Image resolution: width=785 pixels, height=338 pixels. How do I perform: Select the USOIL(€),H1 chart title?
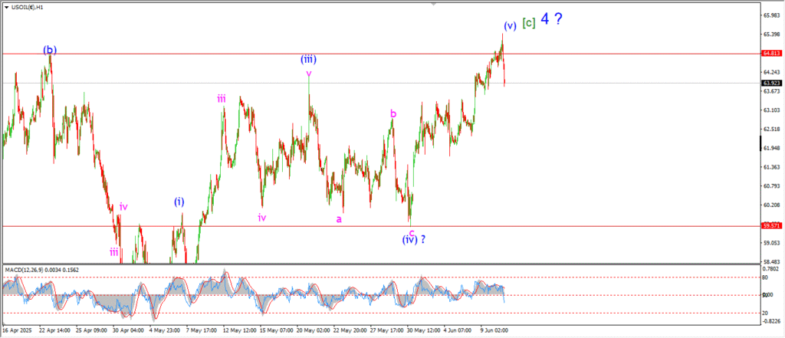pyautogui.click(x=31, y=7)
